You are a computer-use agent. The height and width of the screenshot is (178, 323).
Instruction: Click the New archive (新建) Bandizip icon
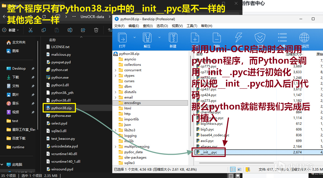point(173,38)
